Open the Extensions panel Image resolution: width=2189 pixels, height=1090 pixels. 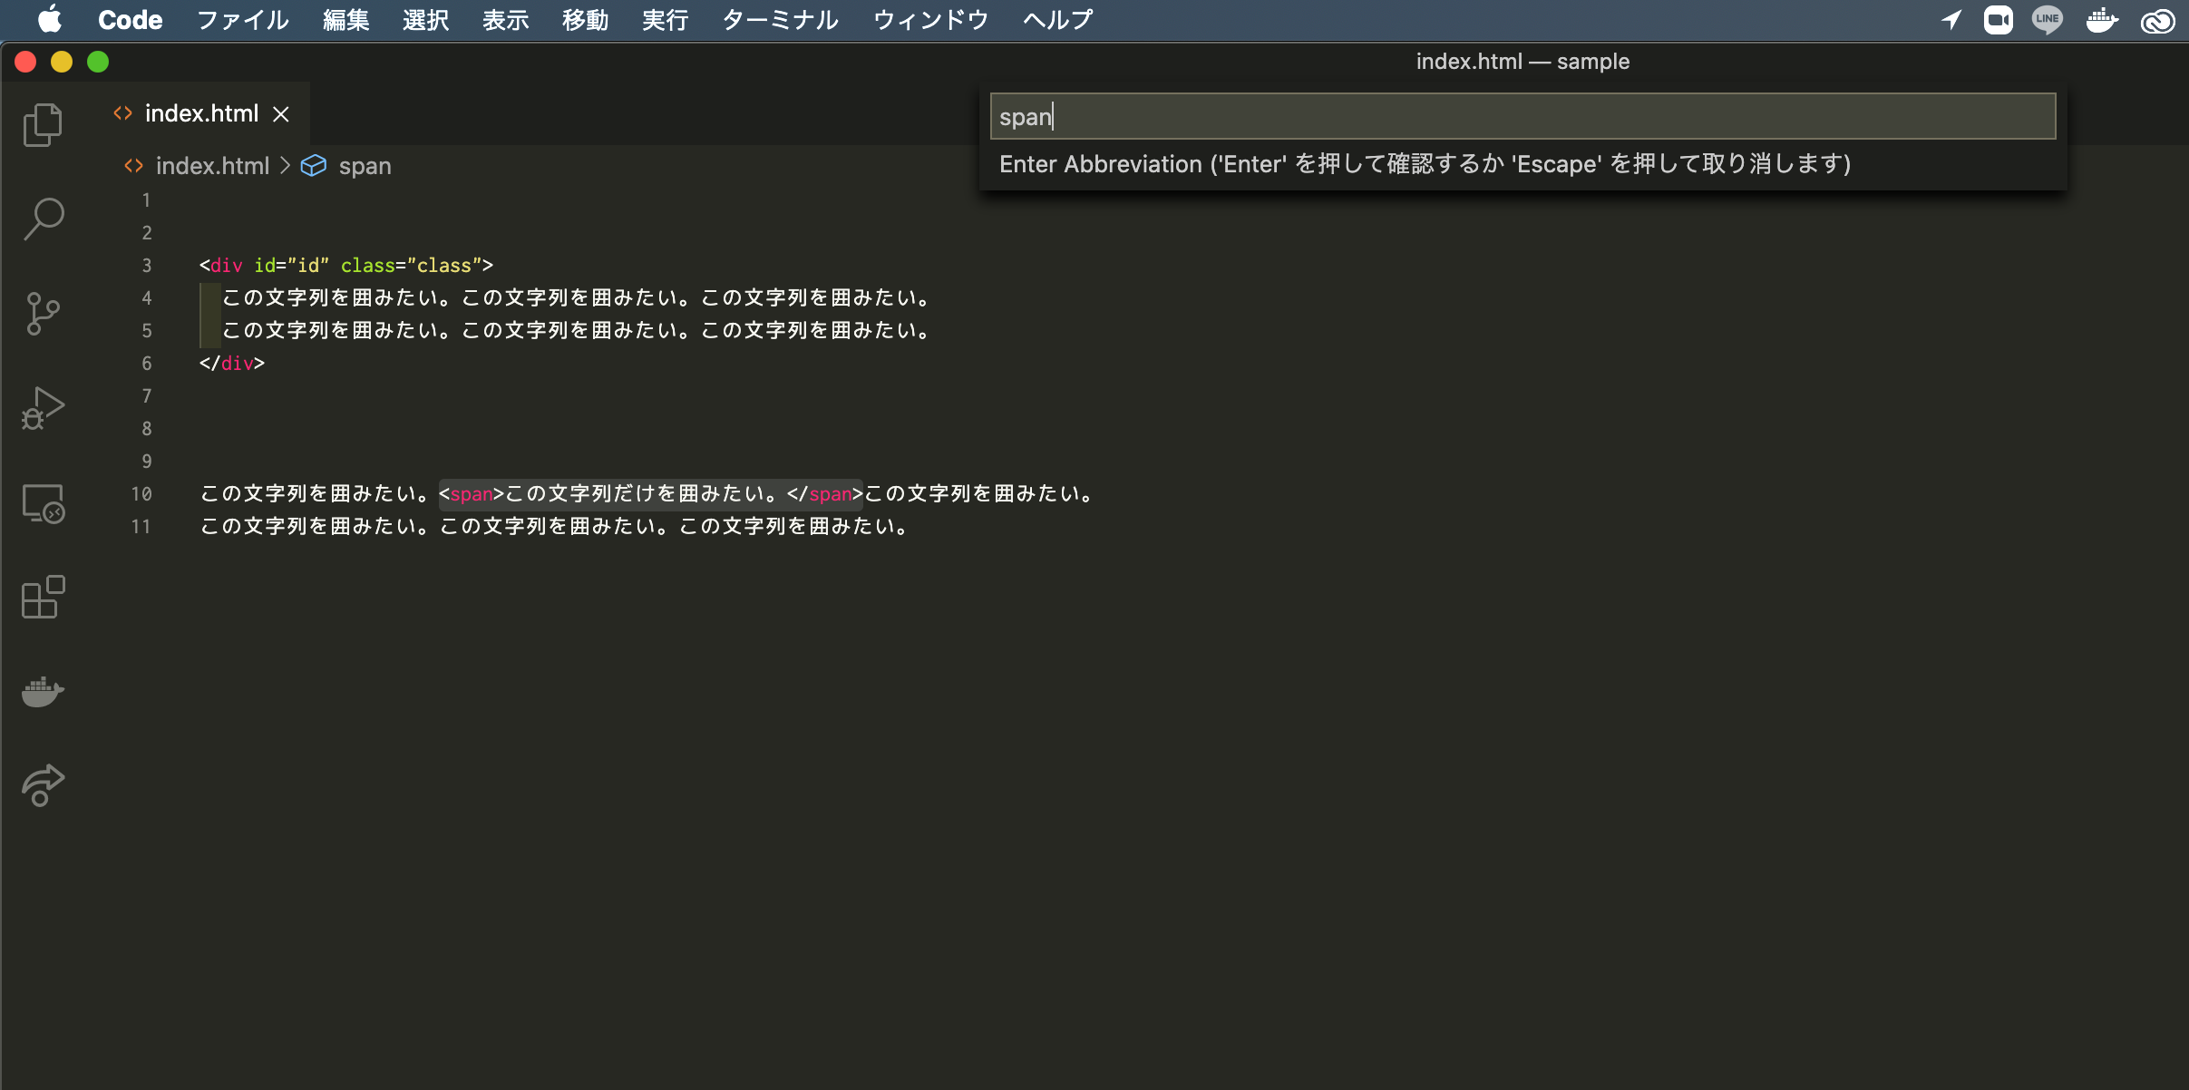pos(42,597)
